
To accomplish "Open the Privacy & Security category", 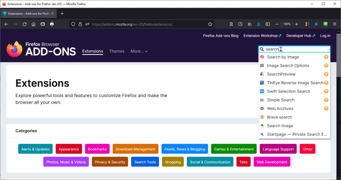I will (110, 162).
